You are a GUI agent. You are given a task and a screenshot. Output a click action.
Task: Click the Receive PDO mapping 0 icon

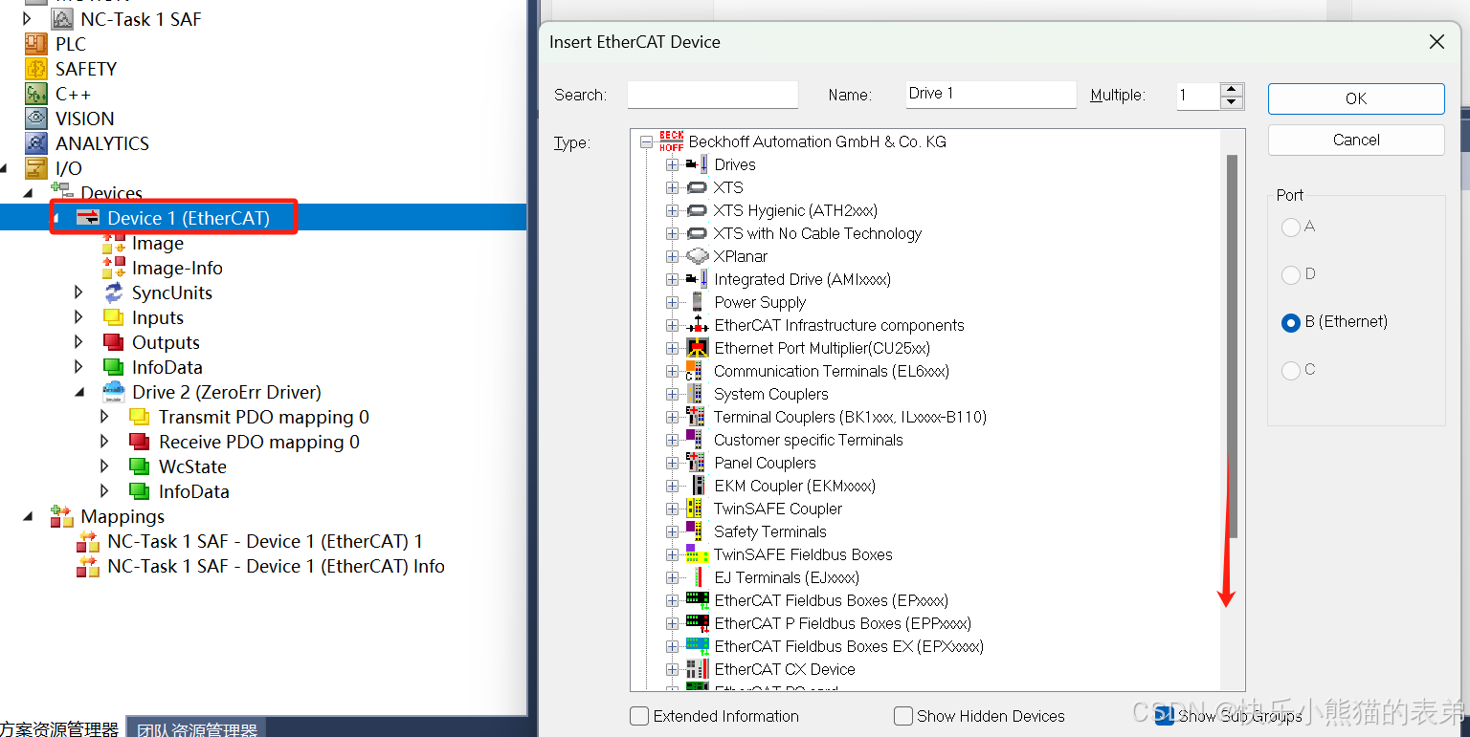click(x=140, y=442)
